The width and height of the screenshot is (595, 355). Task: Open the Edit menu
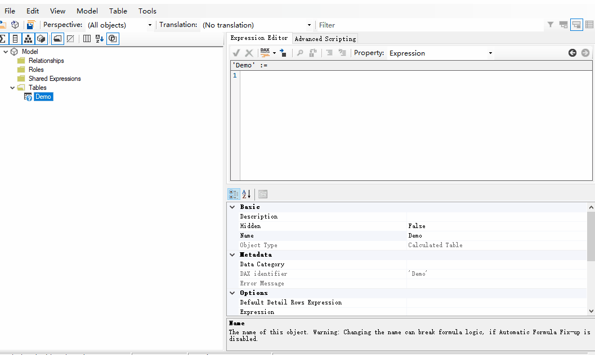33,11
